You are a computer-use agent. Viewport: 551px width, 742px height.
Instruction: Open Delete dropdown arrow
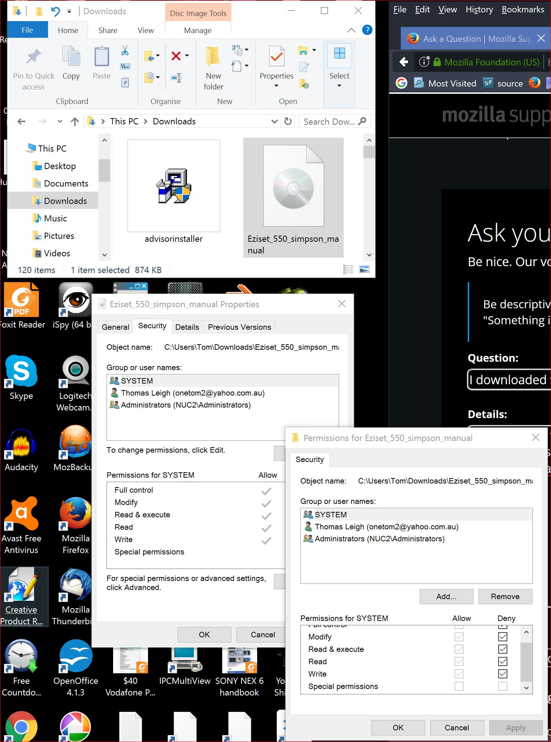pyautogui.click(x=187, y=56)
